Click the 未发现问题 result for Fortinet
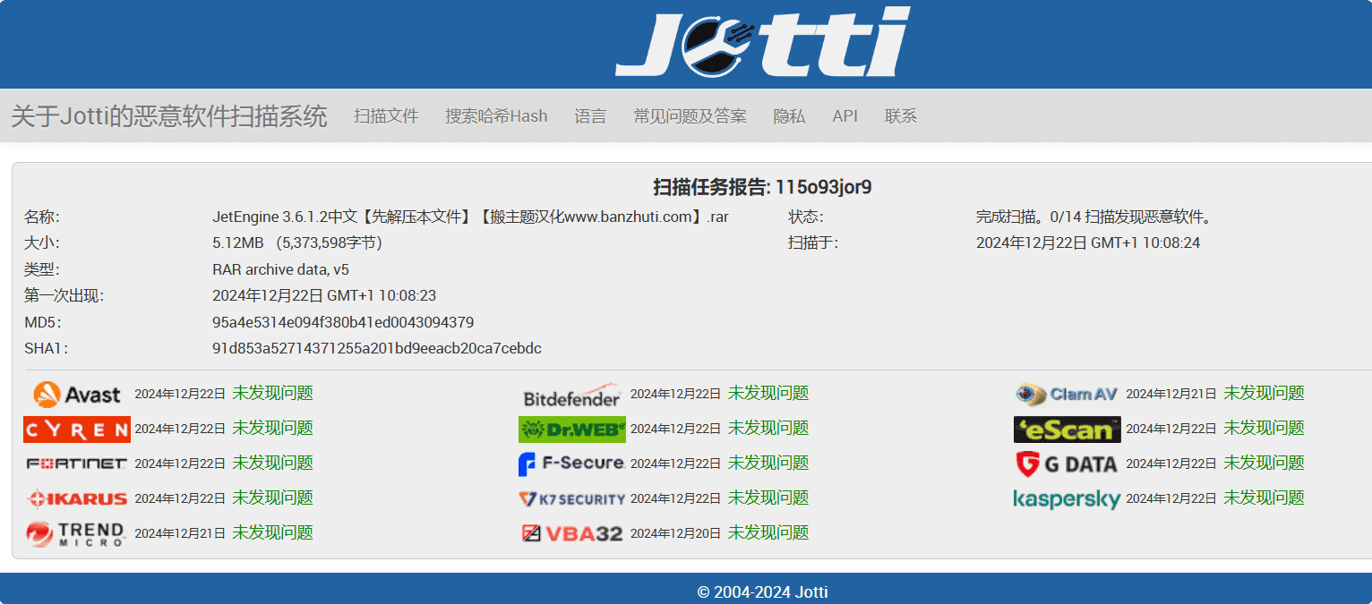Screen dimensions: 1372x604 click(x=272, y=463)
